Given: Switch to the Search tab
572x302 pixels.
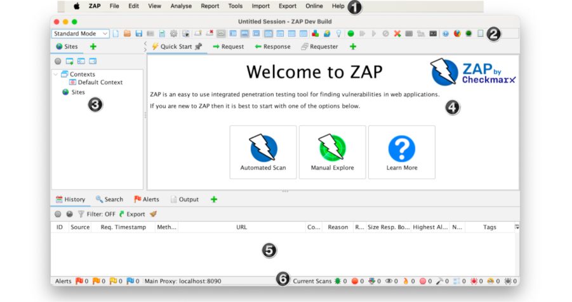Looking at the screenshot, I should (109, 199).
